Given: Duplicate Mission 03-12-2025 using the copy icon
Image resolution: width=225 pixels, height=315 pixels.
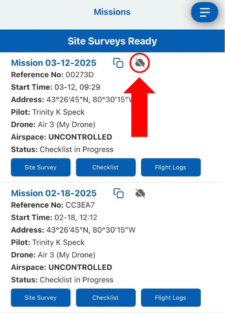Looking at the screenshot, I should click(118, 63).
